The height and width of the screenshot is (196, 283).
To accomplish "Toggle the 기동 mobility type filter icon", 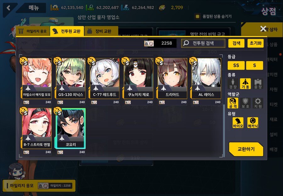I will point(245,84).
